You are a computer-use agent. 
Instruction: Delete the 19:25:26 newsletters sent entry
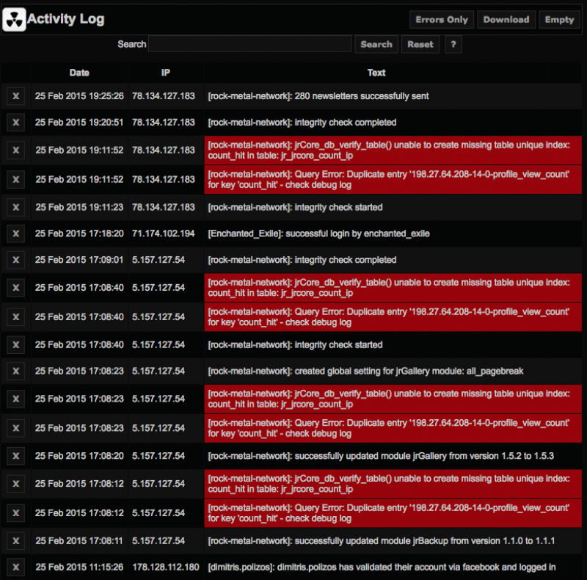point(15,96)
